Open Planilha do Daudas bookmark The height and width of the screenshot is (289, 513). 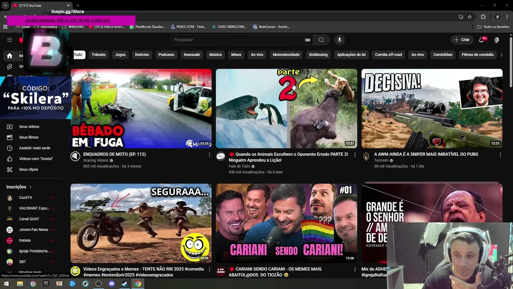(x=147, y=26)
